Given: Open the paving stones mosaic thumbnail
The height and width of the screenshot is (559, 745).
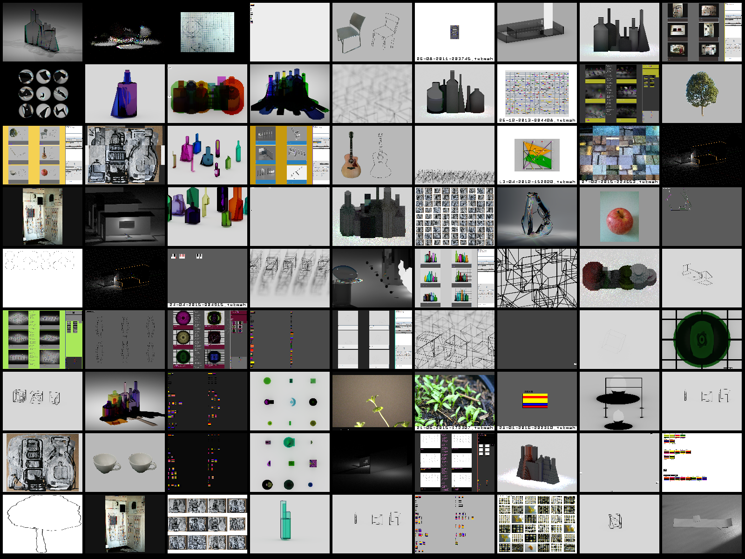Looking at the screenshot, I should coord(619,155).
